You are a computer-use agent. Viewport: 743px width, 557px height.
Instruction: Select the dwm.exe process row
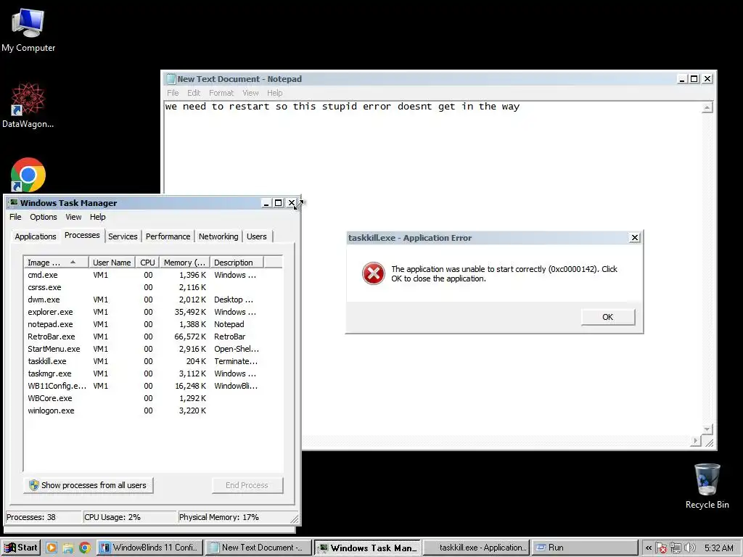point(152,300)
